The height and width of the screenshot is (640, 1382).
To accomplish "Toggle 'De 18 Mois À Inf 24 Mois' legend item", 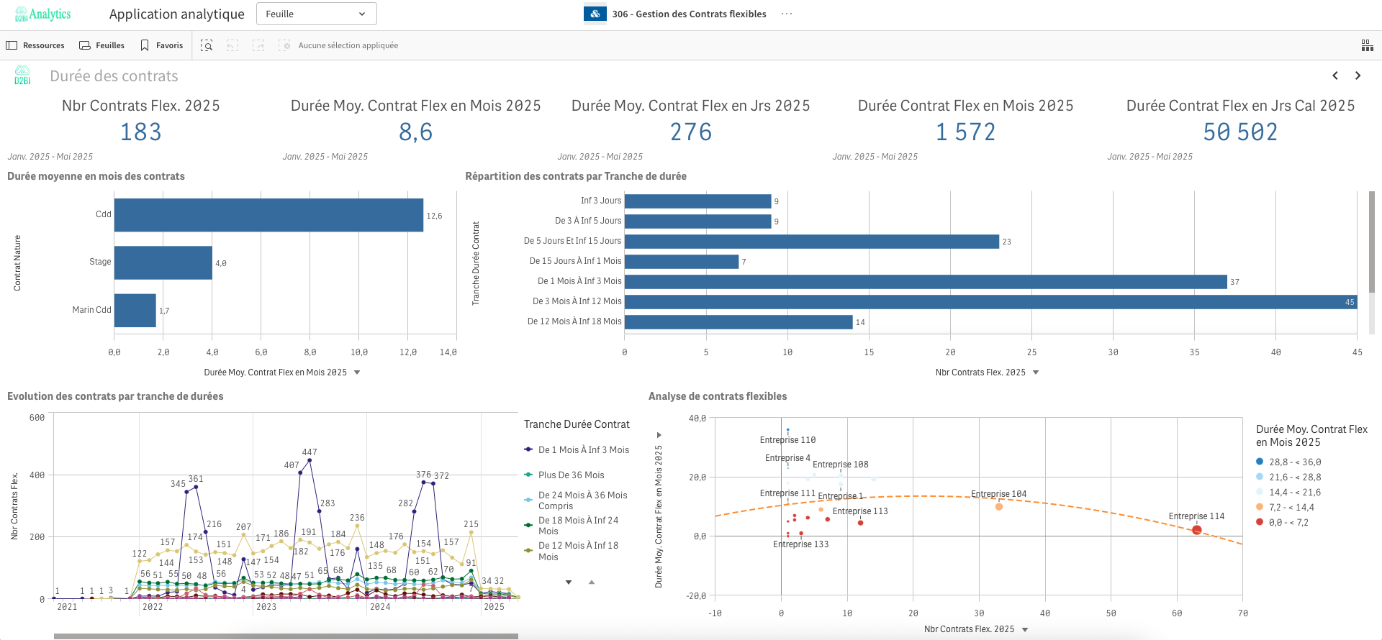I will coord(578,526).
